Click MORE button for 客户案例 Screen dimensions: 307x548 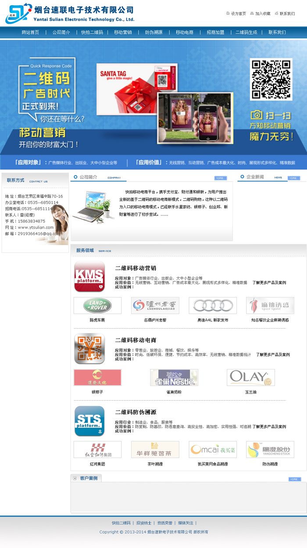pos(295,479)
